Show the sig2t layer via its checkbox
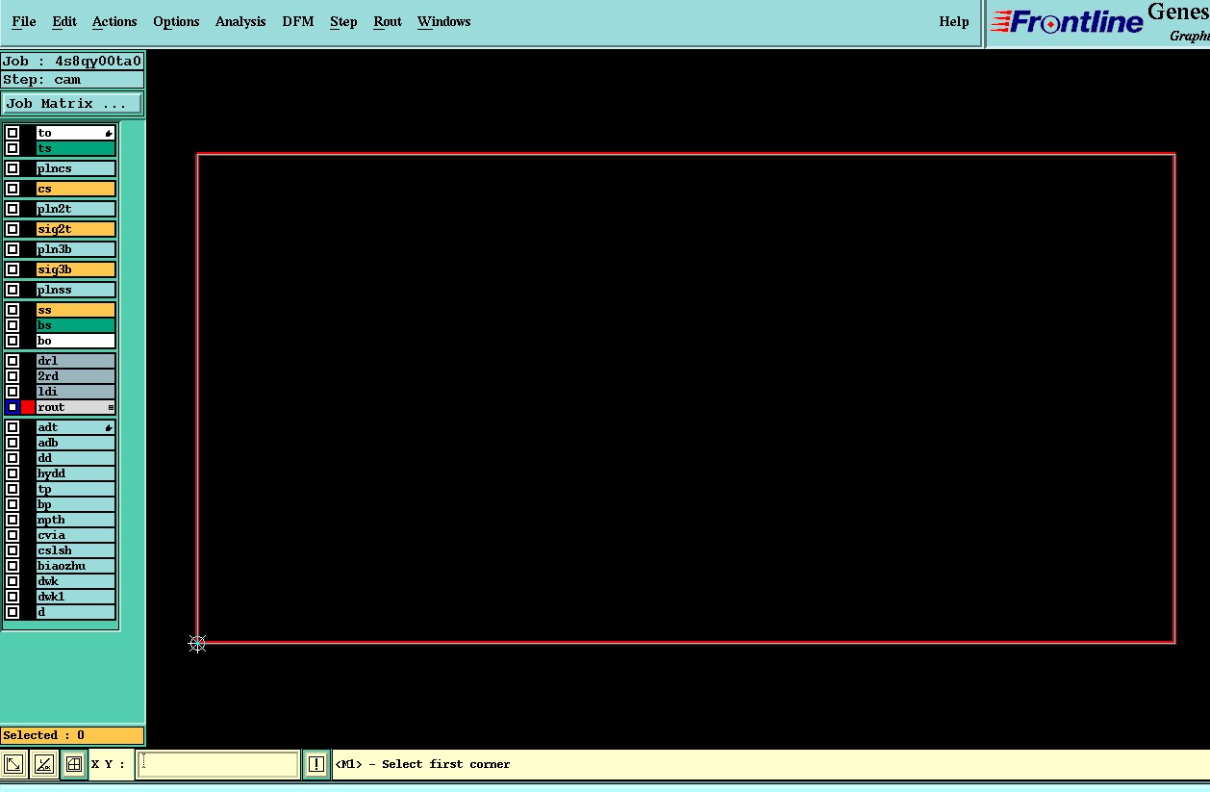This screenshot has width=1210, height=792. (13, 229)
